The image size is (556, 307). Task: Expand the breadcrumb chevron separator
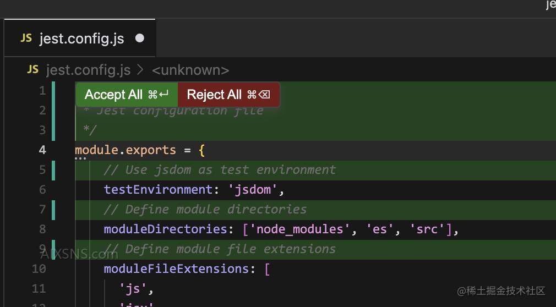(141, 70)
